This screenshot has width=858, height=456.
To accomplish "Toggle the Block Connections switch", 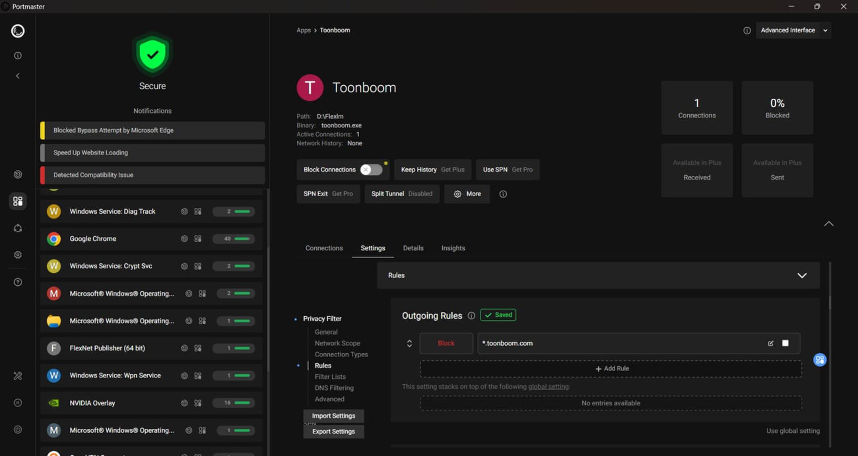I will (x=371, y=170).
